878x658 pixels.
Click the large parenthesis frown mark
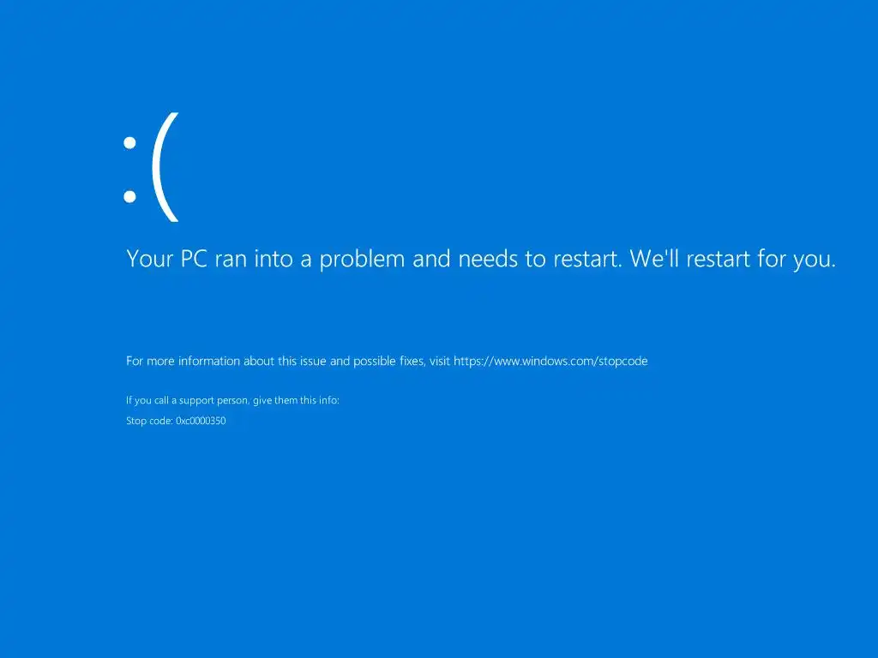165,167
